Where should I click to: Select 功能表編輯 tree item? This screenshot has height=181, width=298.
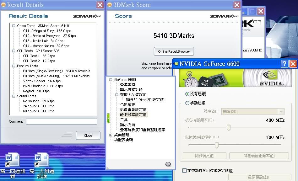(x=123, y=140)
